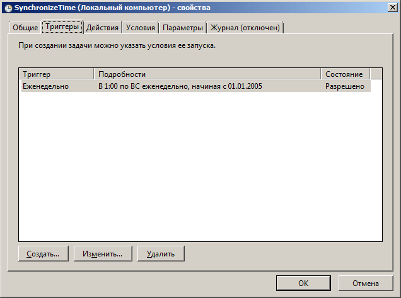Viewport: 401px width, 298px height.
Task: Click the Разрешено status cell
Action: click(345, 86)
